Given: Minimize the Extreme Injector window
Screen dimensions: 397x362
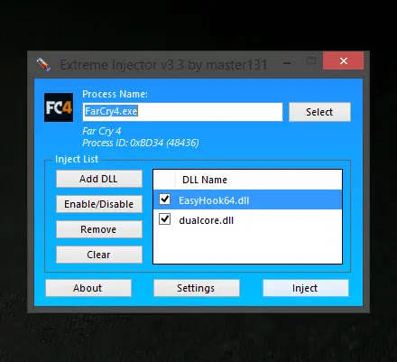Looking at the screenshot, I should 287,63.
